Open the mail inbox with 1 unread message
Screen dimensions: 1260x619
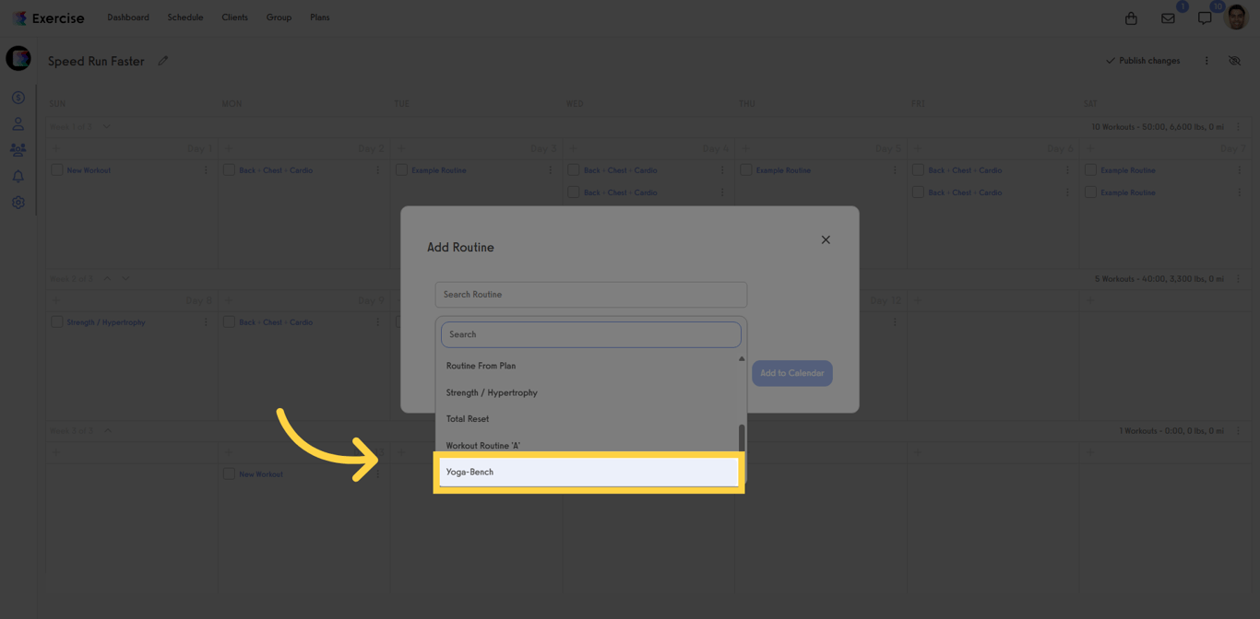pyautogui.click(x=1167, y=18)
